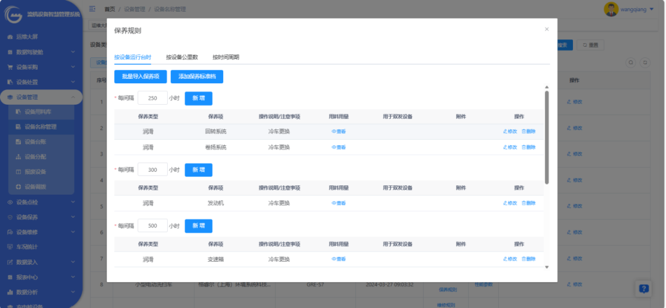The height and width of the screenshot is (308, 666).
Task: Click 修改 edit icon for 卷扬系统 row
Action: tap(510, 147)
